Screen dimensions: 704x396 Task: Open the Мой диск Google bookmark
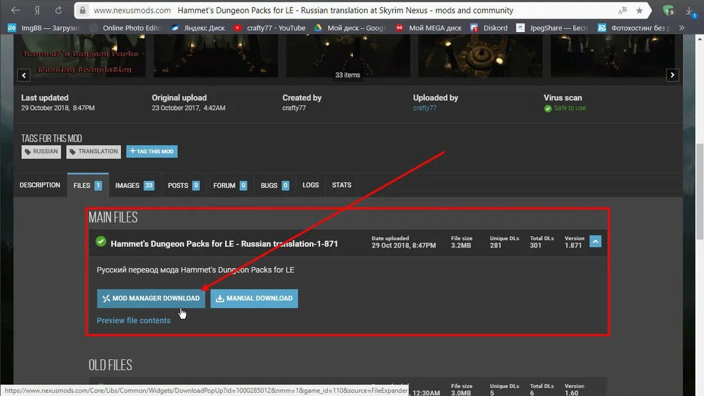tap(350, 28)
